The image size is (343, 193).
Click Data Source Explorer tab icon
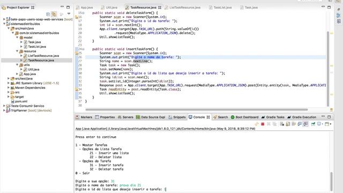coord(138,117)
